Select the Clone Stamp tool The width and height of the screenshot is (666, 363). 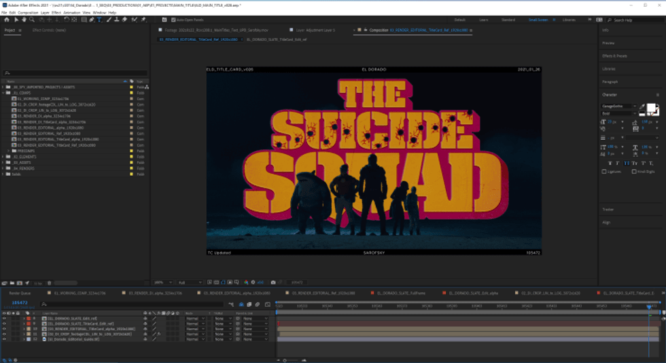(x=116, y=20)
